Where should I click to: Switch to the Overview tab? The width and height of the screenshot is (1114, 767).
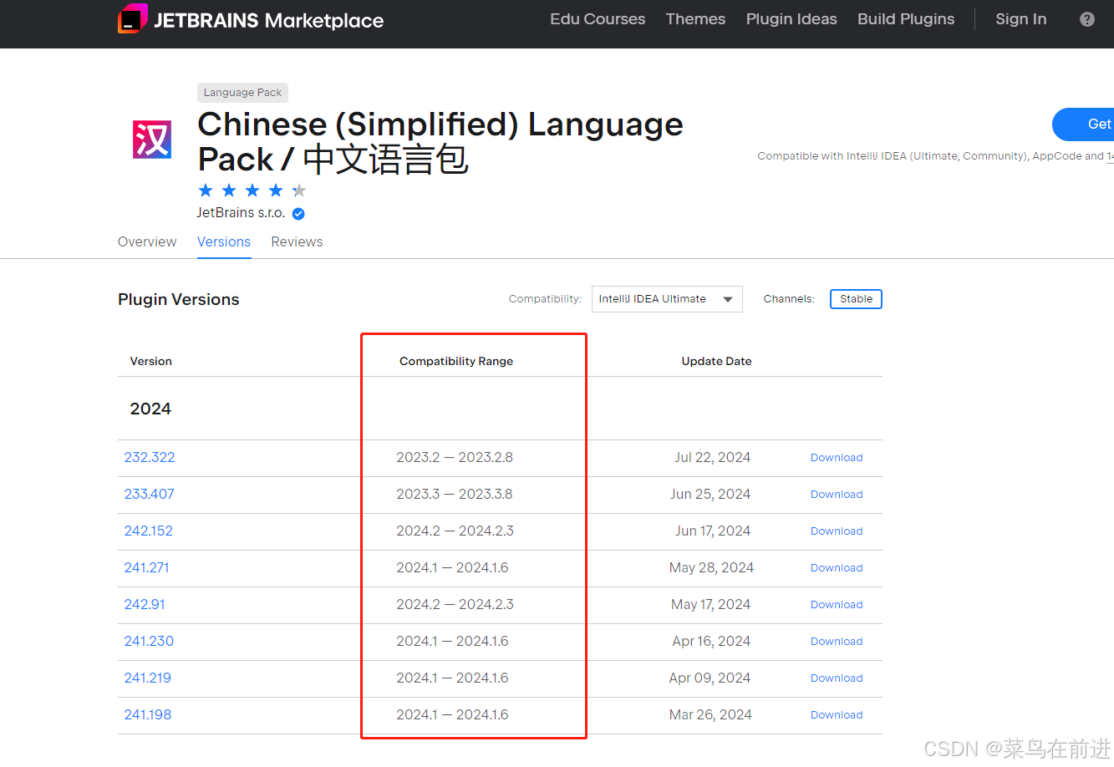tap(147, 241)
